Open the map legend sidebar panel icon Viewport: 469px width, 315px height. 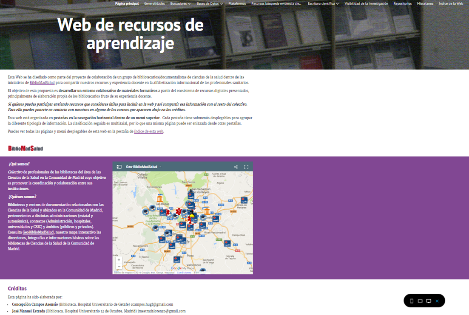[119, 167]
